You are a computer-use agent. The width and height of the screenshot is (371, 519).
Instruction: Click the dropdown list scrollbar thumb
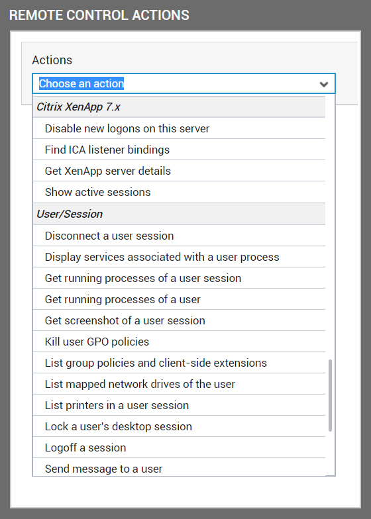330,396
